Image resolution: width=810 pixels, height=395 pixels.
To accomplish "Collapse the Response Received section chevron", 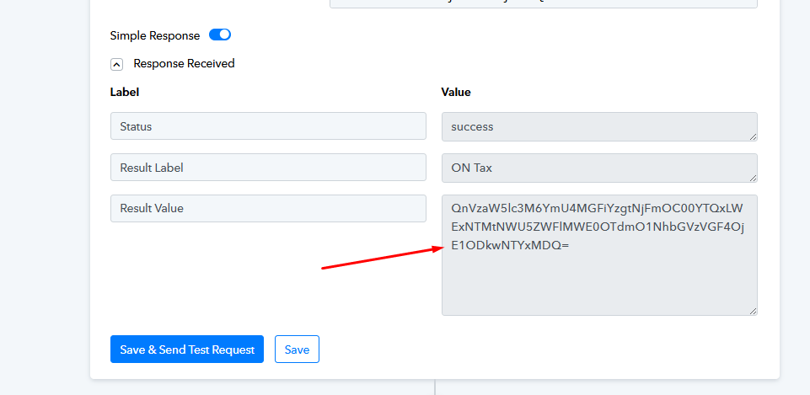I will coord(117,64).
